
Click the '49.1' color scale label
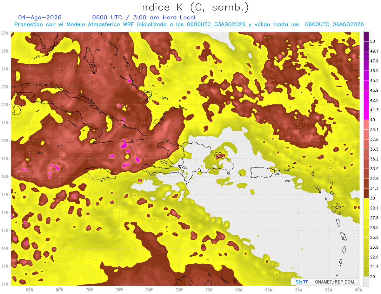(374, 51)
